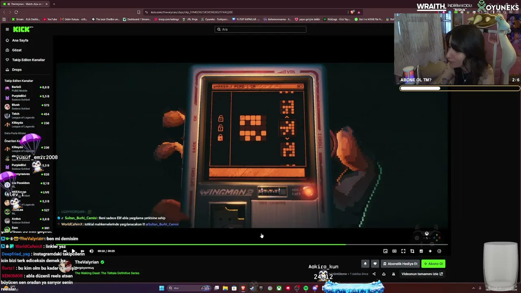Screen dimensions: 521x293
Task: Open Brave browser from taskbar
Action: (x=243, y=288)
